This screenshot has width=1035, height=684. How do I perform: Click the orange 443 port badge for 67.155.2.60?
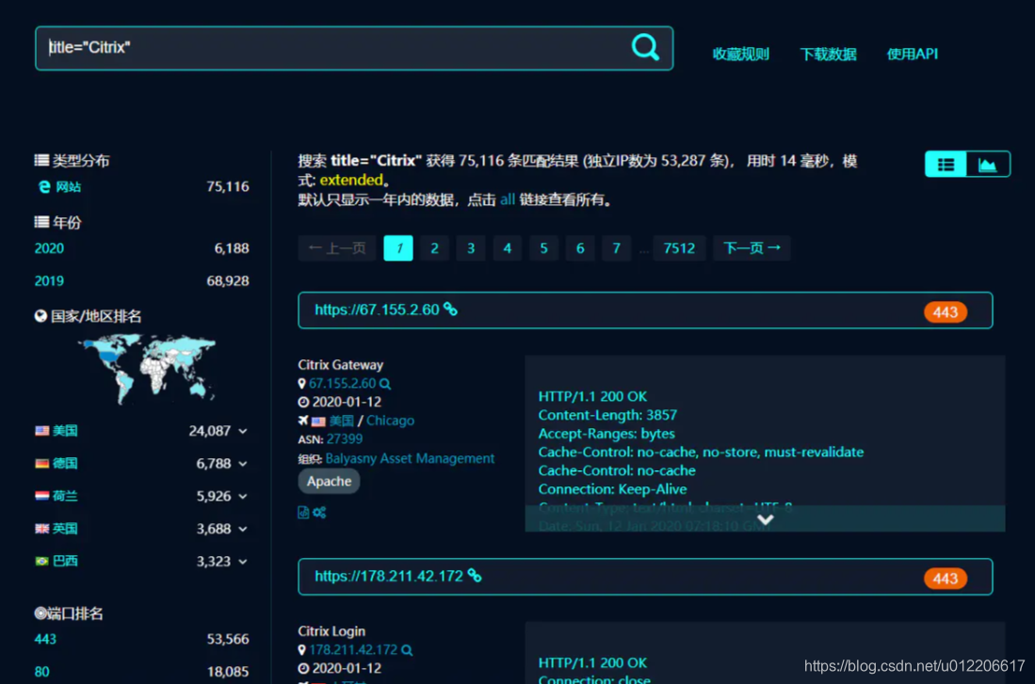point(946,312)
